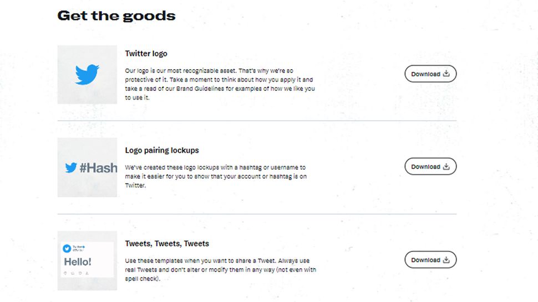Click the tweet action icons under Hello!
Viewport: 538px width, 302px height.
(77, 273)
